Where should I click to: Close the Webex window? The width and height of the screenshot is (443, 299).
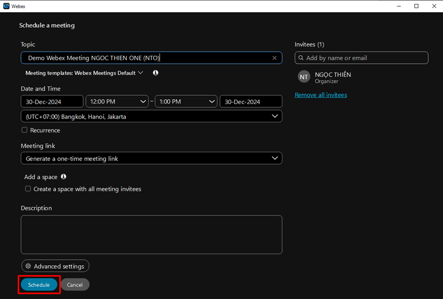[434, 6]
